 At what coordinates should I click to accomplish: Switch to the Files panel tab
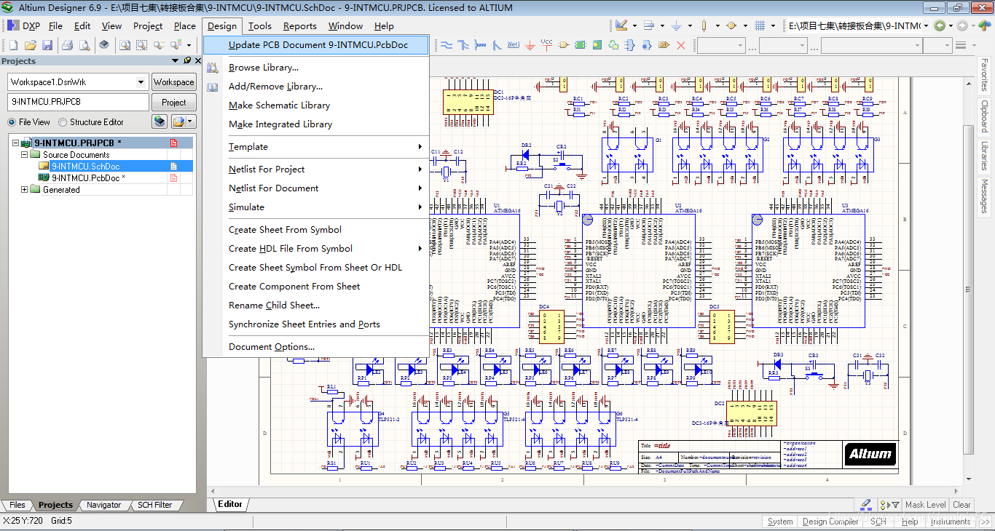[17, 505]
